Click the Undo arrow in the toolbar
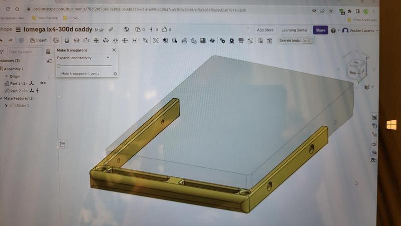Screen dimensions: 401x226 pos(2,41)
